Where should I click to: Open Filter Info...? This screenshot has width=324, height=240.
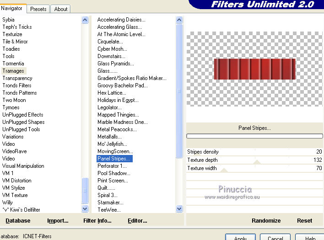[97, 221]
